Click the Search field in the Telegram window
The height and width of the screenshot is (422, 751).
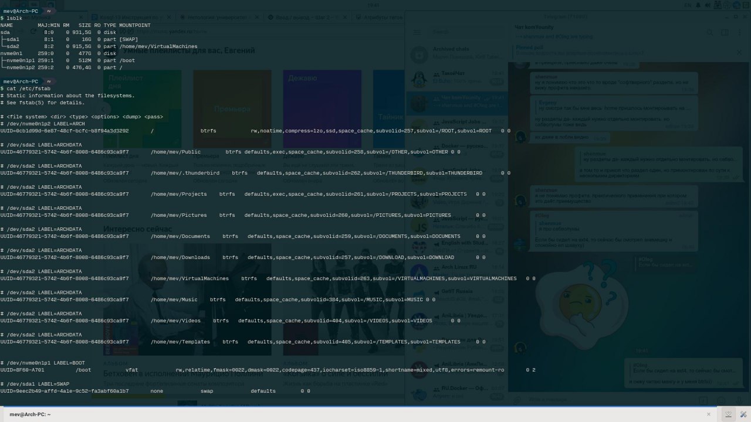pos(466,33)
